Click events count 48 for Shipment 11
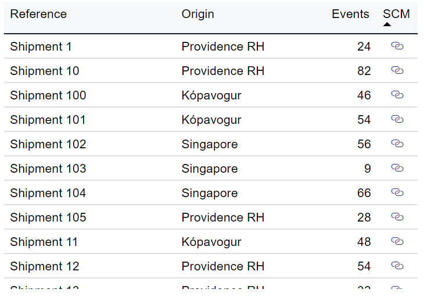The height and width of the screenshot is (307, 427). click(364, 242)
